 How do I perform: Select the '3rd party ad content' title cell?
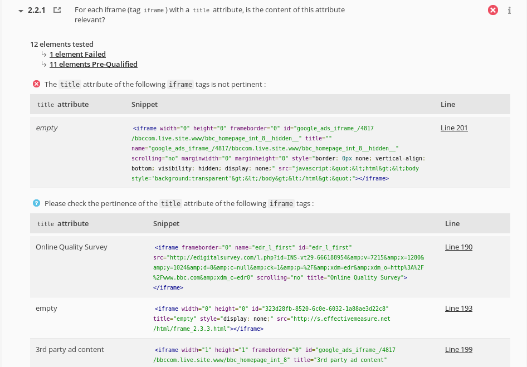70,349
